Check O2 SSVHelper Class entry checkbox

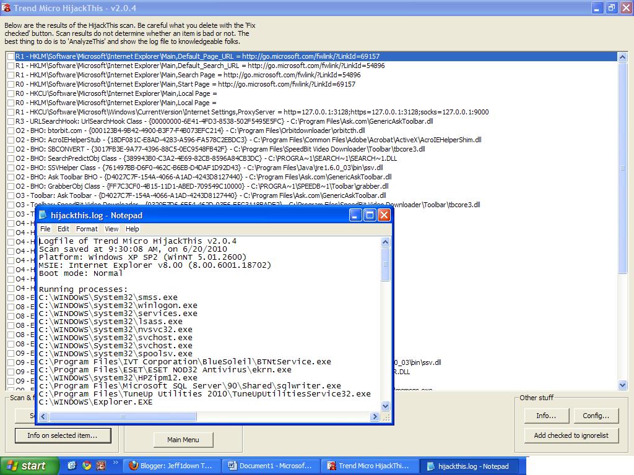pos(11,168)
